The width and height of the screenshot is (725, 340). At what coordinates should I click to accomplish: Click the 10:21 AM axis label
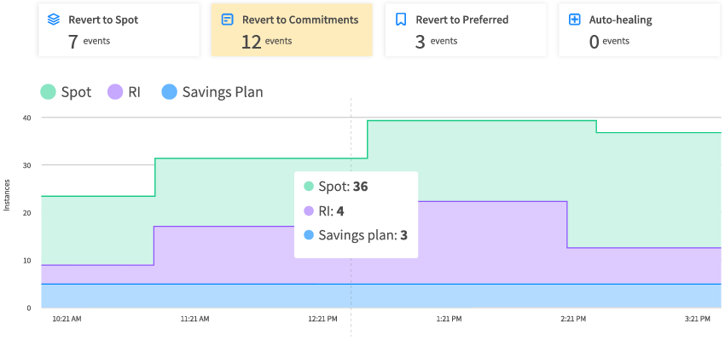tap(67, 319)
